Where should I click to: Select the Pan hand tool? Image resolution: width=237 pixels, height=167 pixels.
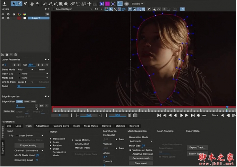pos(32,4)
